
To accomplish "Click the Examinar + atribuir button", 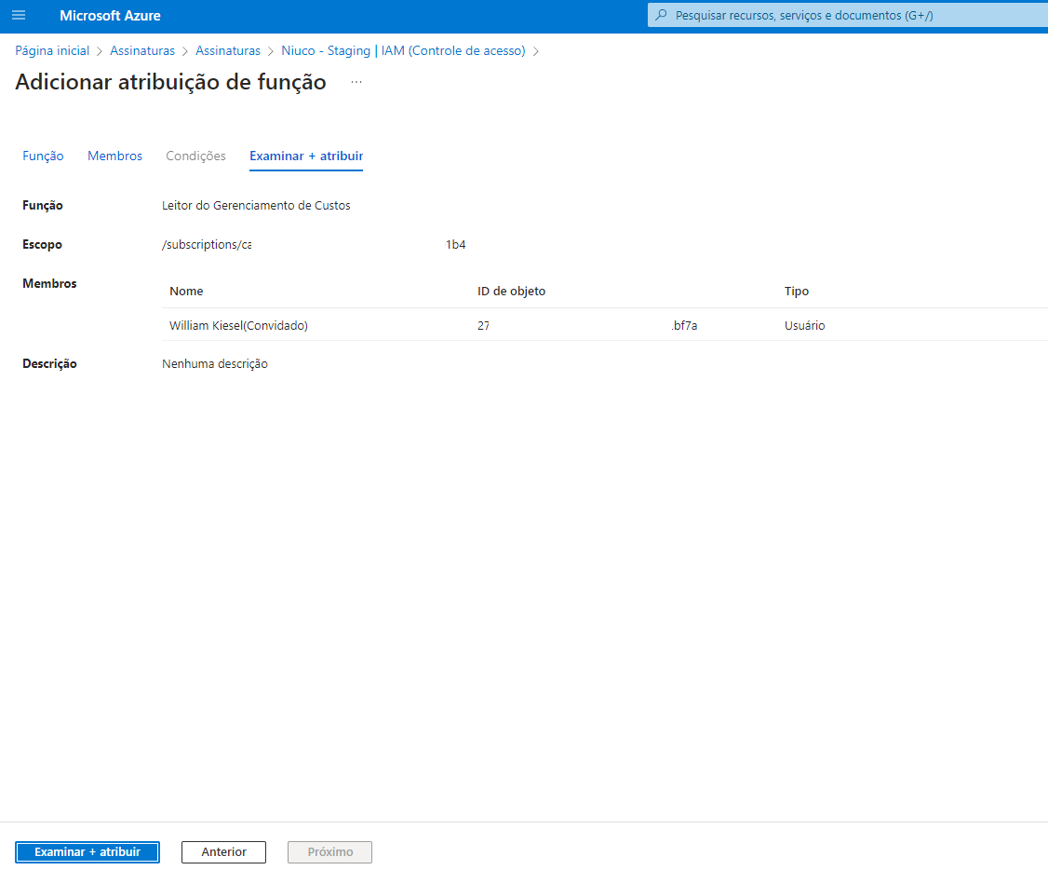I will click(x=87, y=852).
